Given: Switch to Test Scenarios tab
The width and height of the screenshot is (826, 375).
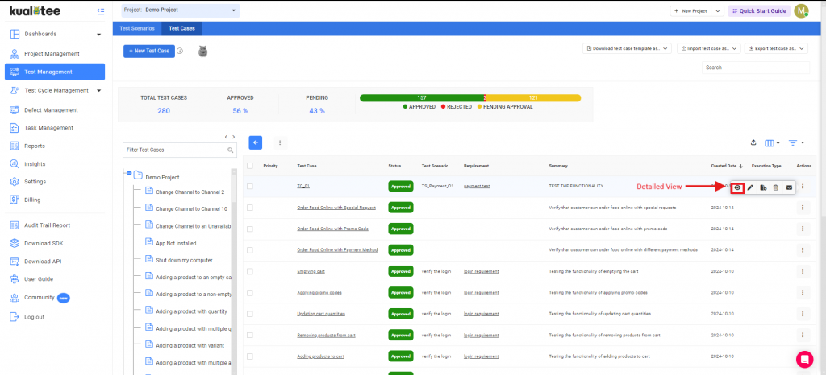Looking at the screenshot, I should click(x=137, y=28).
